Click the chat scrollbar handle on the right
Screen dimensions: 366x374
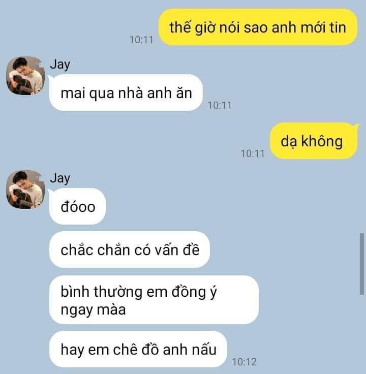click(x=362, y=264)
